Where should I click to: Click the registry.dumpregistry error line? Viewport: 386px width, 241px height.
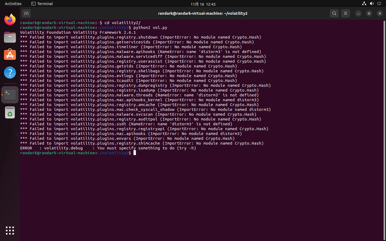[x=146, y=85]
